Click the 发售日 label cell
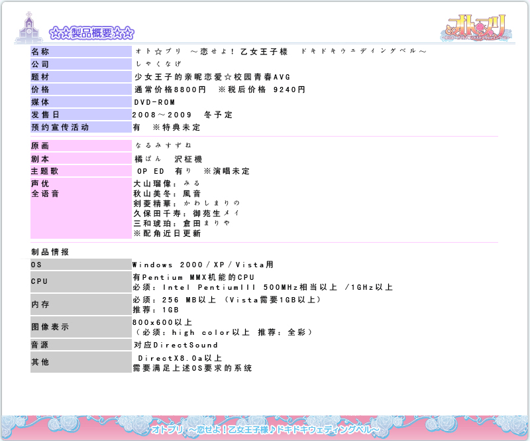The image size is (530, 441). click(81, 115)
